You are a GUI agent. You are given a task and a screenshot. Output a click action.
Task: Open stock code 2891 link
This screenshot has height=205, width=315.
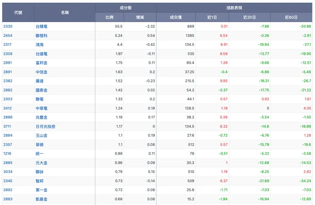pos(8,72)
